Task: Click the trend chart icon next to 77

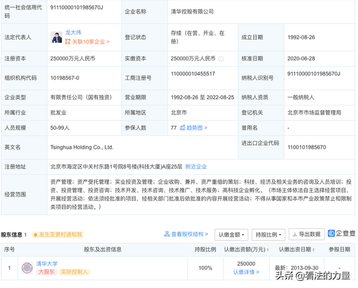Action: pyautogui.click(x=182, y=128)
